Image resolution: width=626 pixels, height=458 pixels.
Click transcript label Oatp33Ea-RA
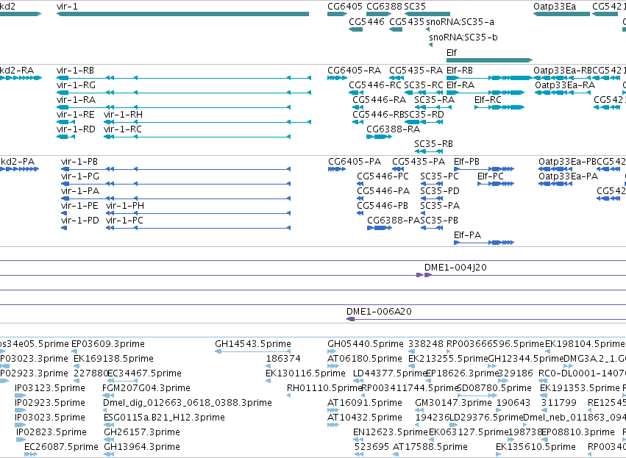point(564,85)
